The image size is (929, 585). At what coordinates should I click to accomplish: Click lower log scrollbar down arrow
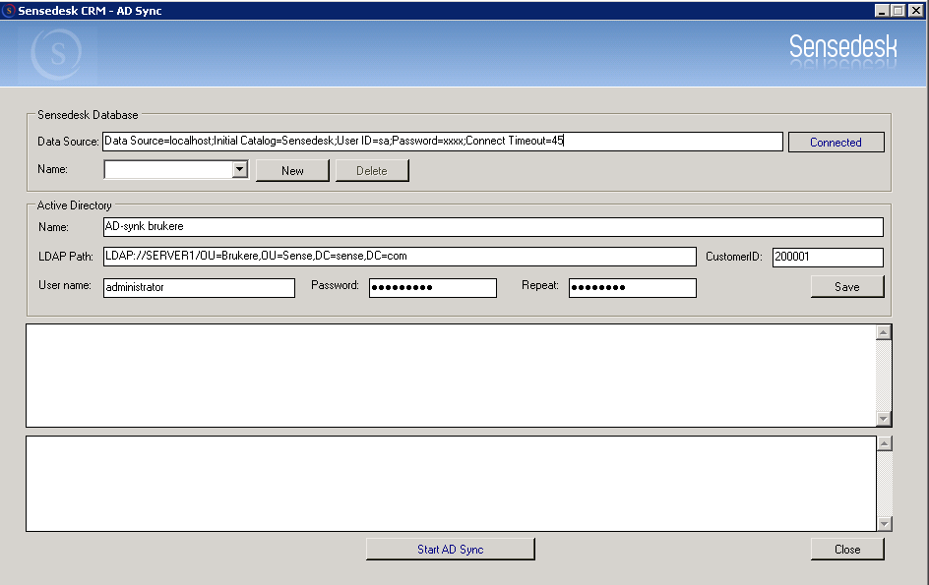pyautogui.click(x=885, y=523)
